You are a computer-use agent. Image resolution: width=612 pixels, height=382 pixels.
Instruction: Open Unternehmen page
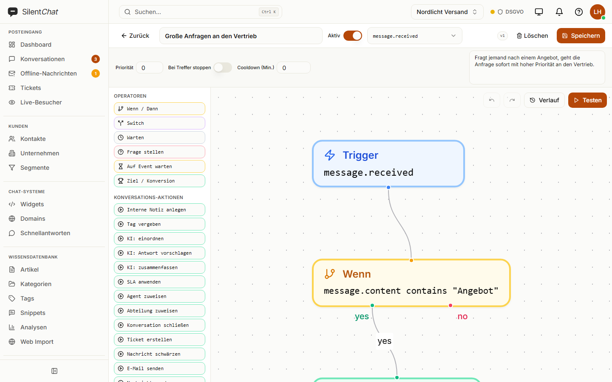(x=54, y=153)
